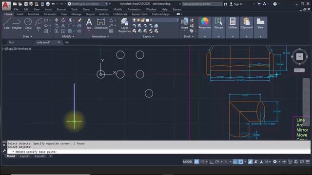Click the Workspace Switching gear in status bar
The image size is (312, 175).
pos(275,162)
